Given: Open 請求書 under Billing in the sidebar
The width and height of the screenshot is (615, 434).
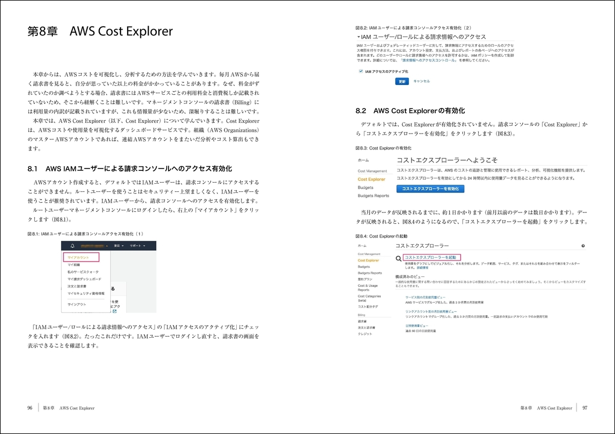Looking at the screenshot, I should click(x=362, y=321).
